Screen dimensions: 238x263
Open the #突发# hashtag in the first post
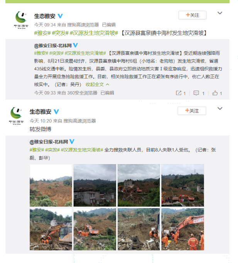[x=60, y=33]
